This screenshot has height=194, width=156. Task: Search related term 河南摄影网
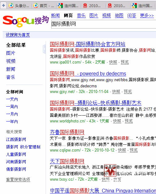pyautogui.click(x=16, y=162)
